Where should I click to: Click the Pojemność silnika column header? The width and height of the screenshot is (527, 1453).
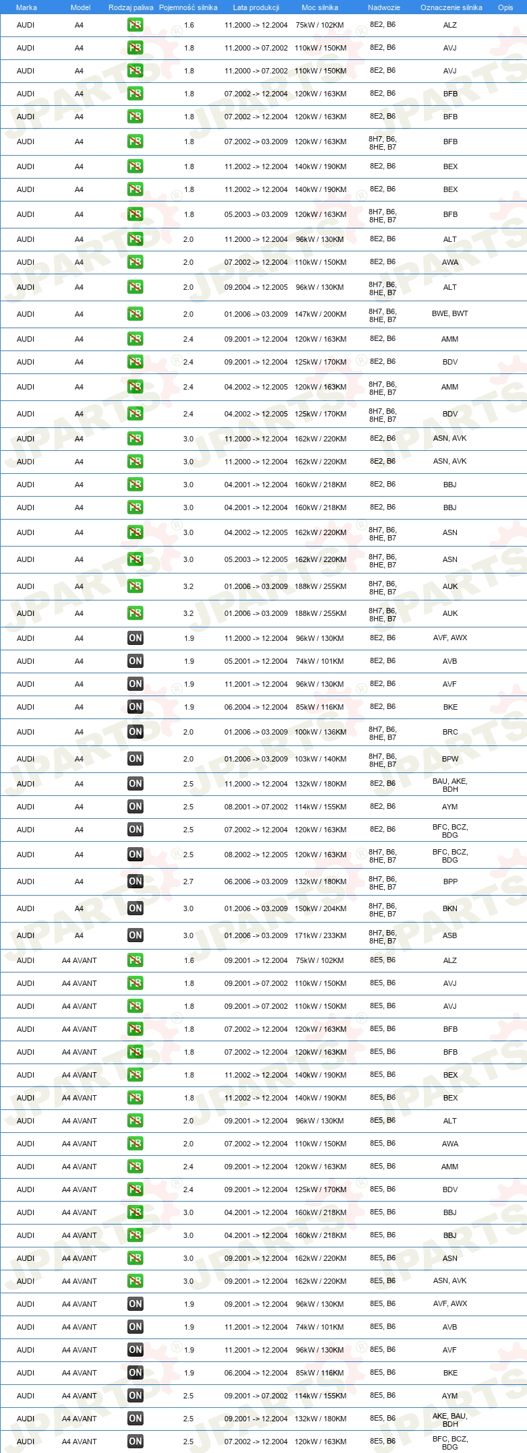[x=188, y=7]
